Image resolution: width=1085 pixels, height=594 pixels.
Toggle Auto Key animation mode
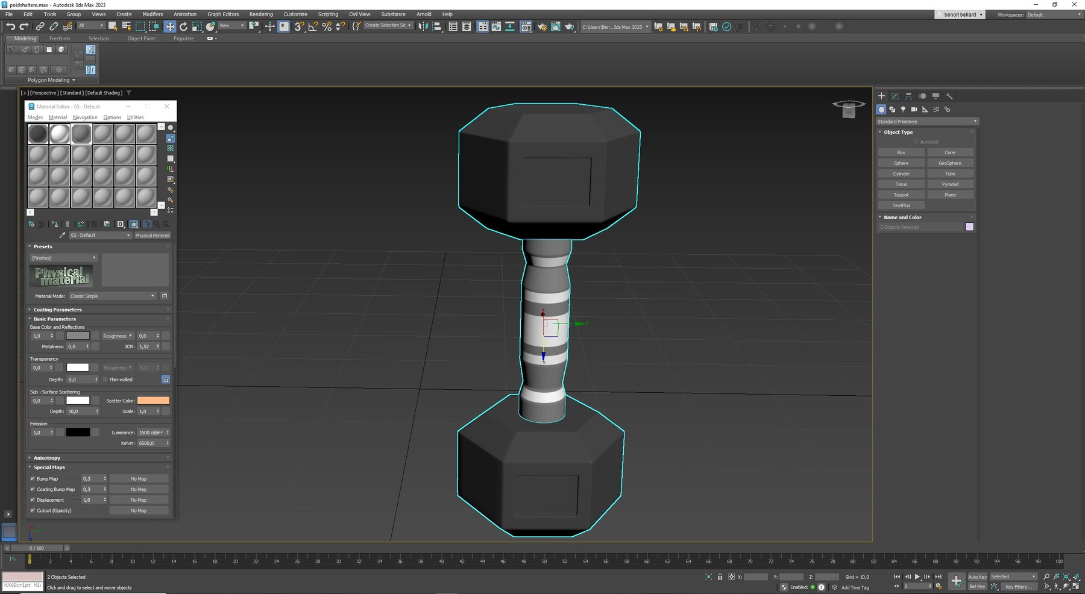tap(978, 577)
